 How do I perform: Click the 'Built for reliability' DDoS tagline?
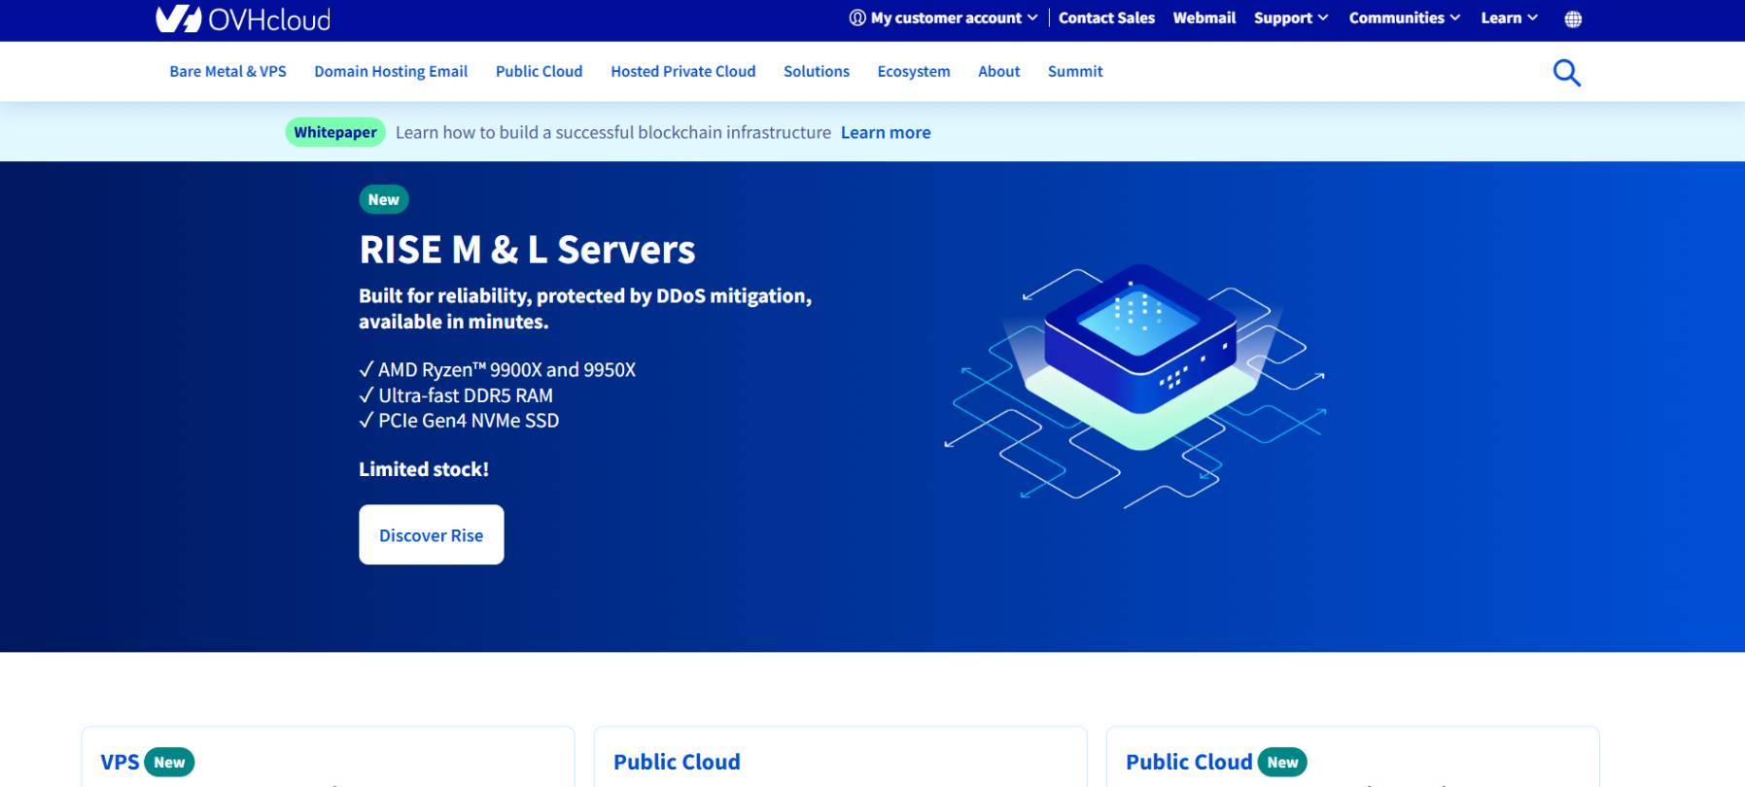point(585,308)
